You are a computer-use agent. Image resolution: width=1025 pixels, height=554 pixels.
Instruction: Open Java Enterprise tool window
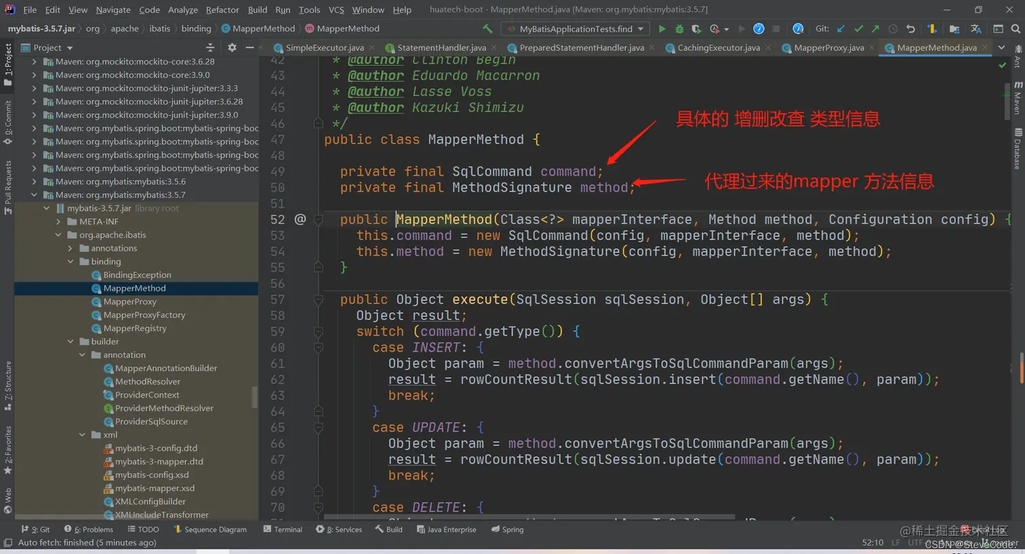pyautogui.click(x=446, y=530)
